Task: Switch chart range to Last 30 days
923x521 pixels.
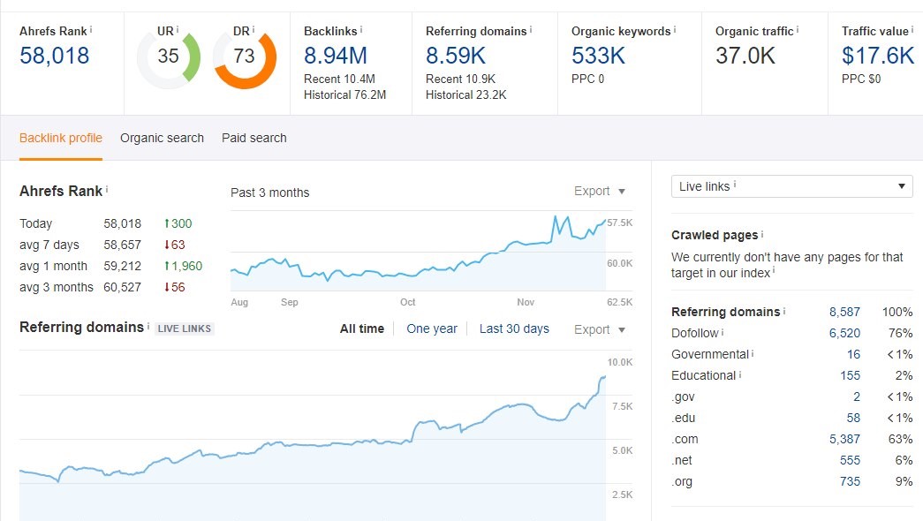Action: tap(514, 328)
